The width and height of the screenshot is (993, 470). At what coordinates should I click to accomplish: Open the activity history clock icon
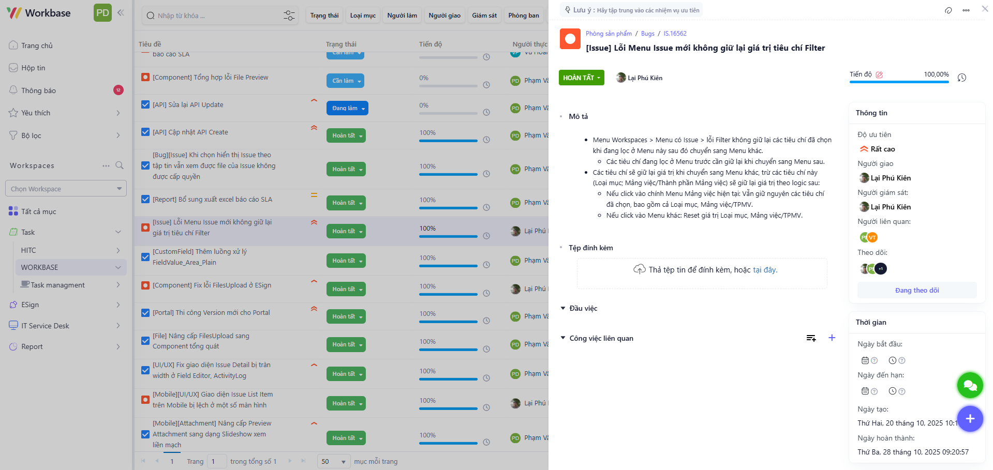click(x=962, y=78)
